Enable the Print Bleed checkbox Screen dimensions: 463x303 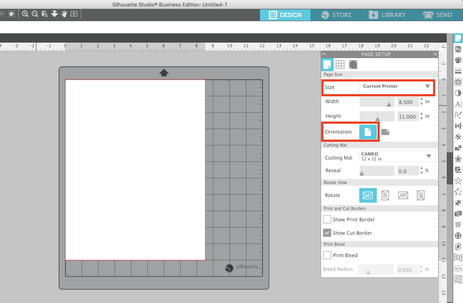pos(327,255)
